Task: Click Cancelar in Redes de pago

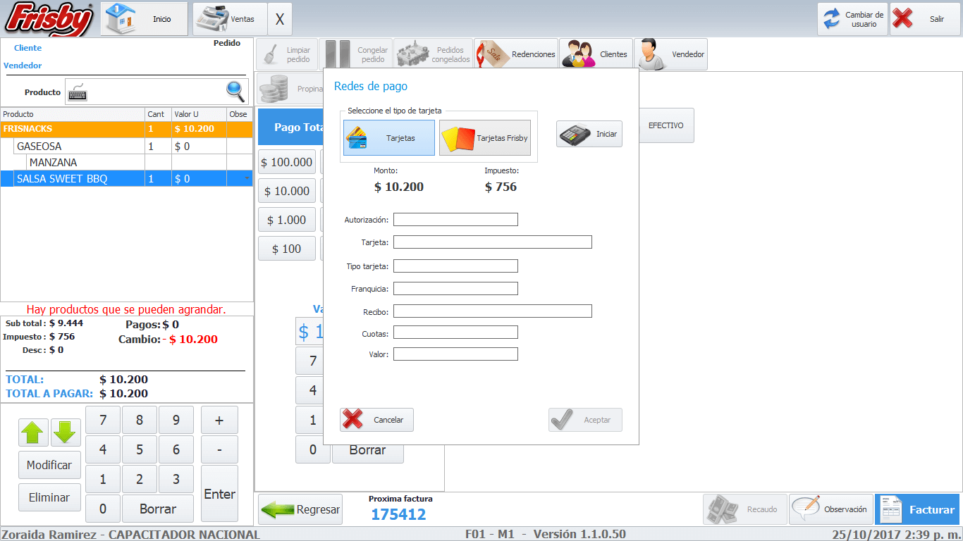Action: click(x=376, y=420)
